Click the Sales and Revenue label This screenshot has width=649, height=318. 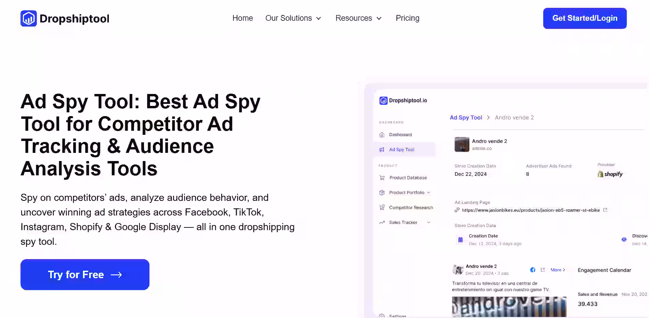point(597,295)
